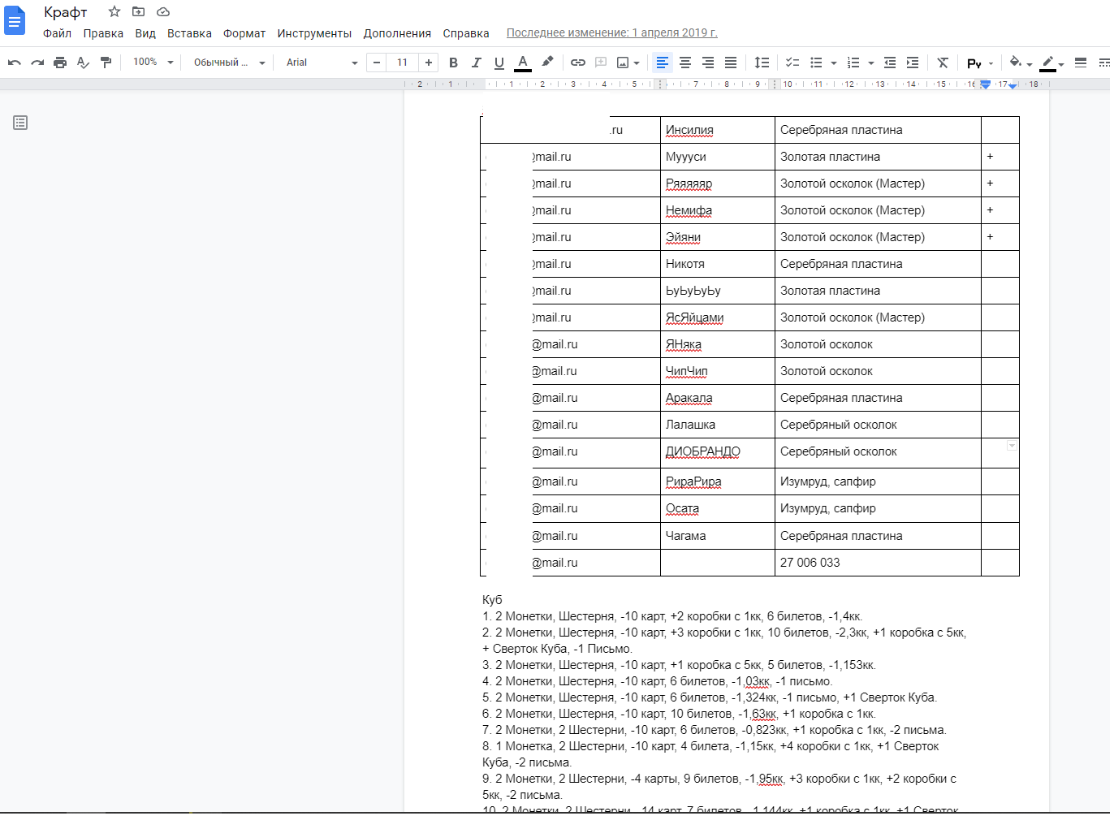This screenshot has width=1114, height=816.
Task: Insert an image
Action: coord(623,63)
